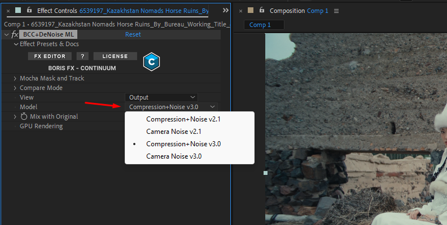
Task: Click the Effect Controls panel color label
Action: [x=19, y=10]
